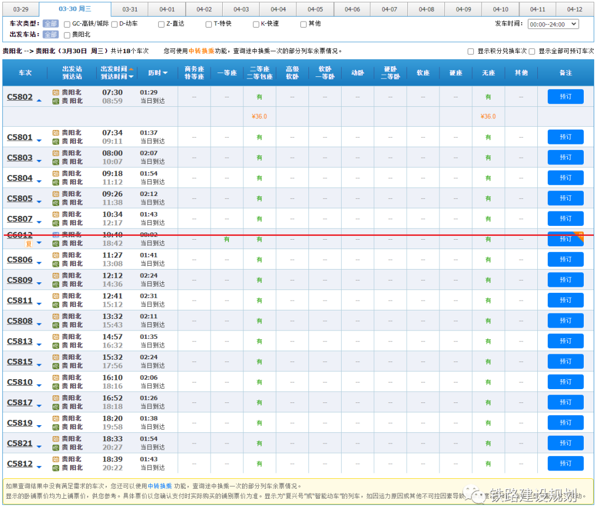Click the origin station icon in row C5802

pos(56,92)
